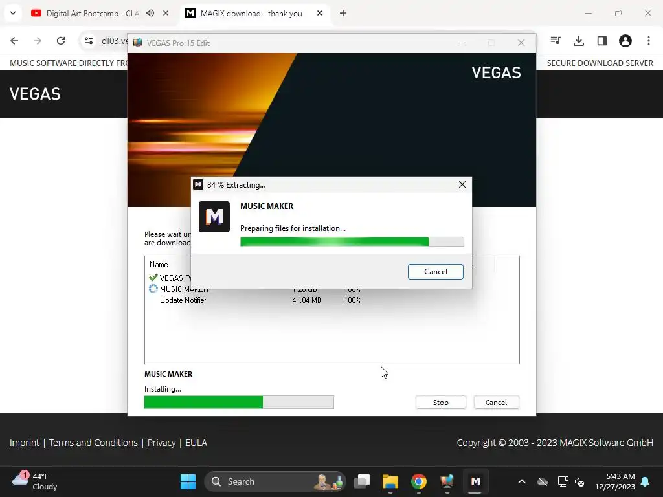Open the weather widget 44°F Cloudy
This screenshot has width=663, height=497.
pos(35,481)
